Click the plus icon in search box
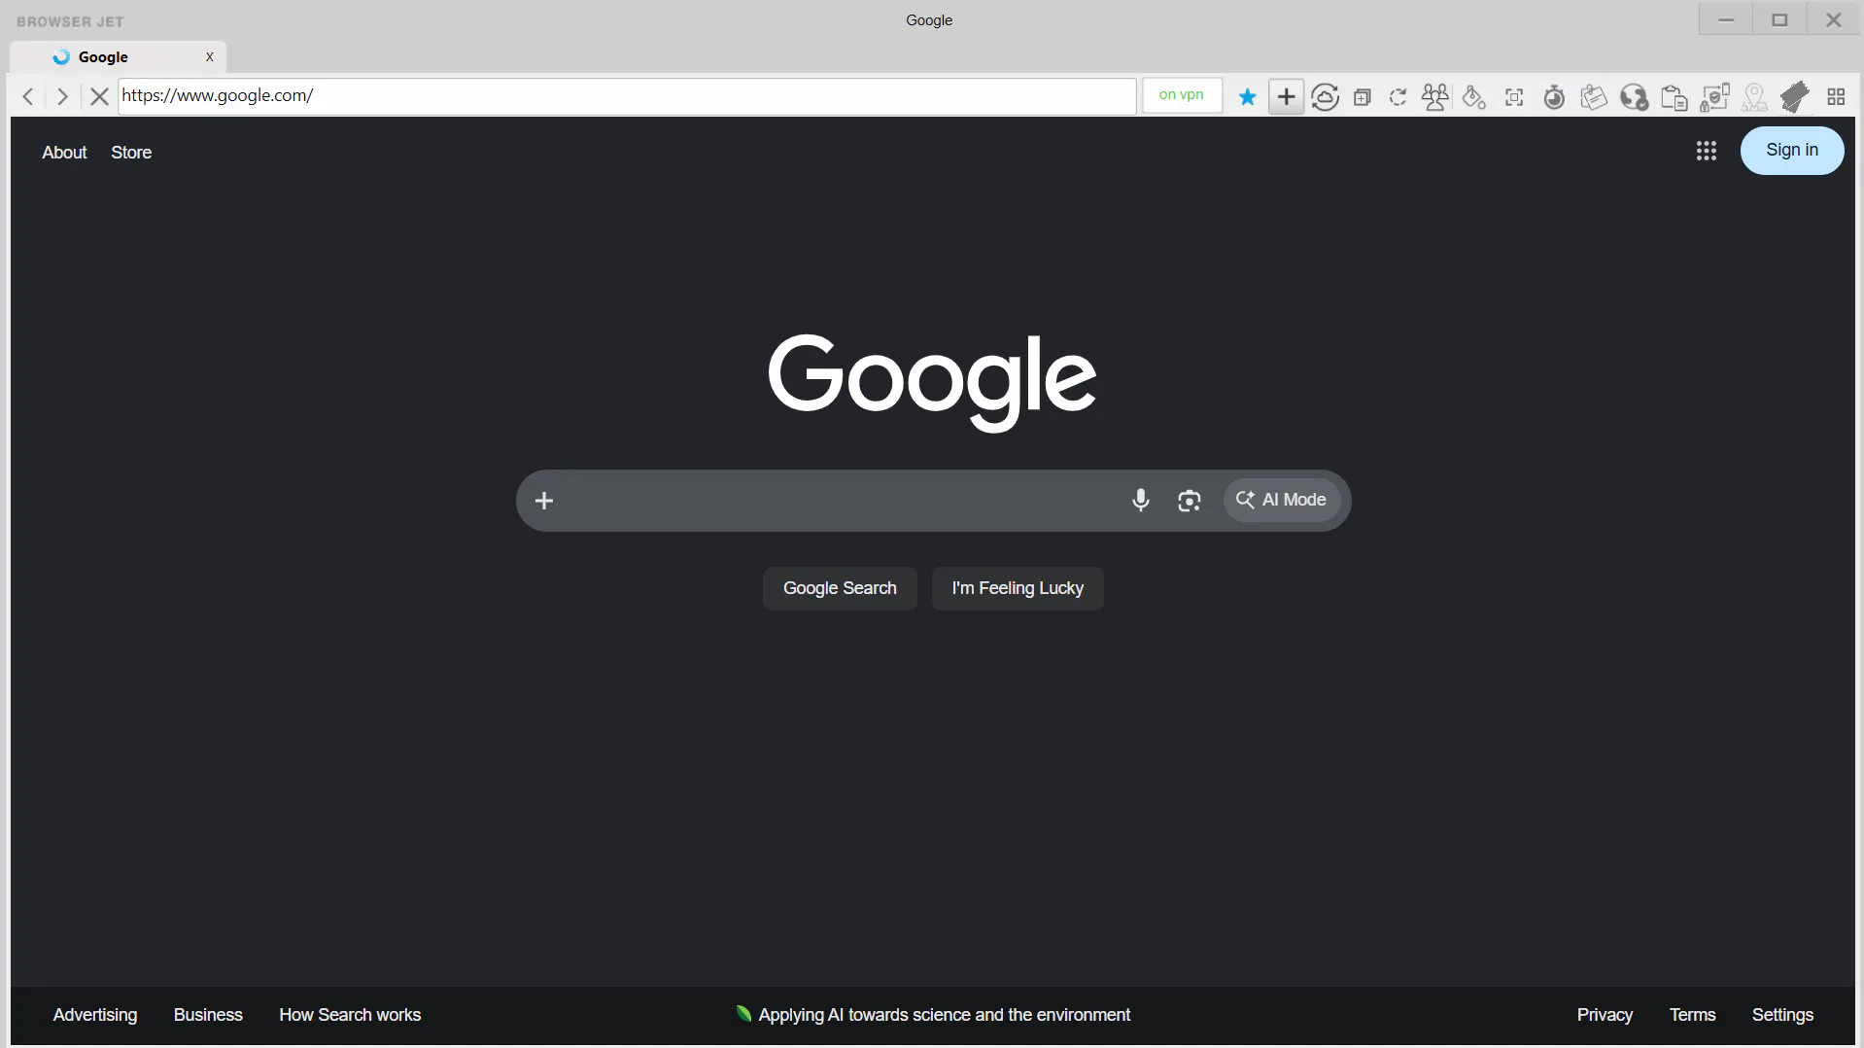1864x1048 pixels. [x=544, y=500]
